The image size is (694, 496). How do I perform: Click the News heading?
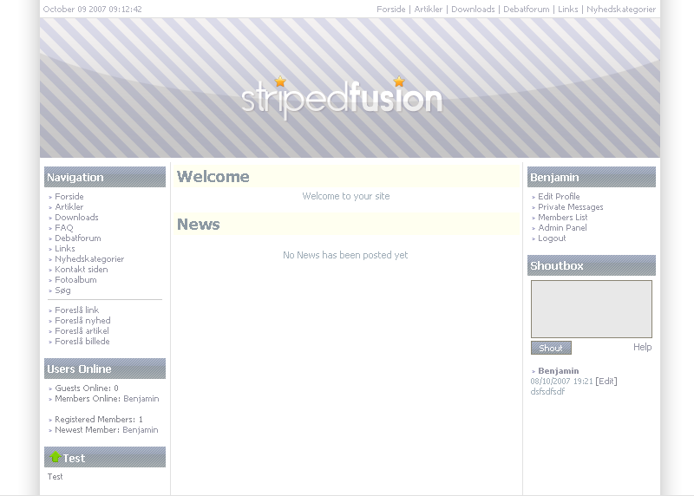pos(199,225)
